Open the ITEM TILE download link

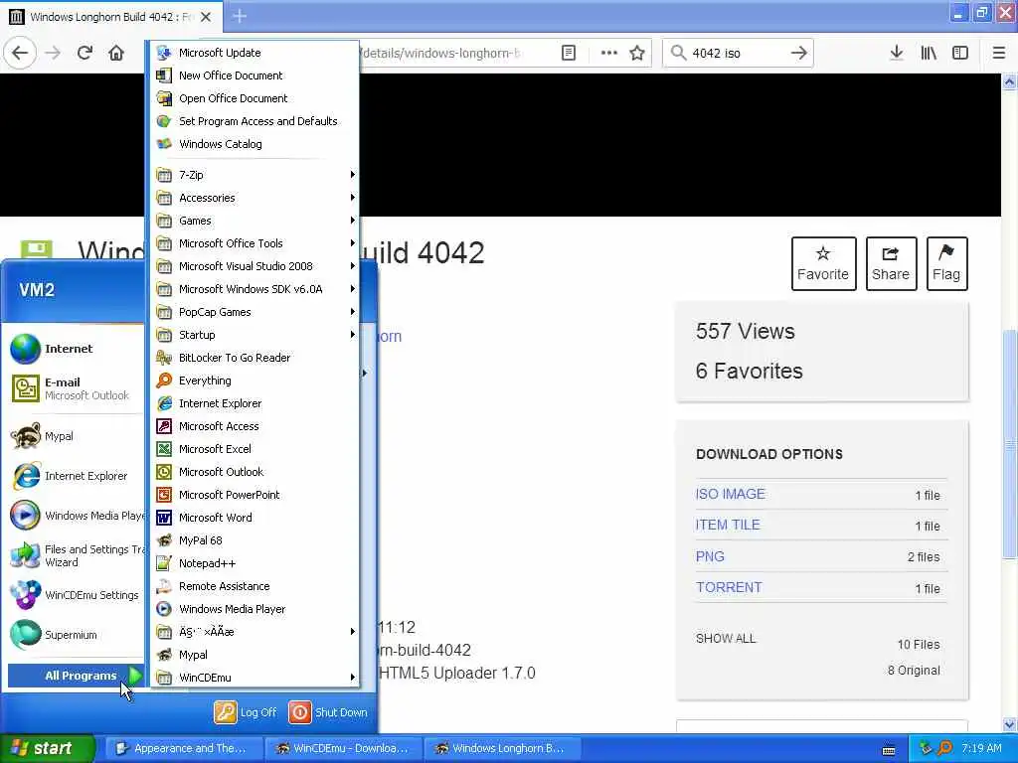pyautogui.click(x=728, y=525)
